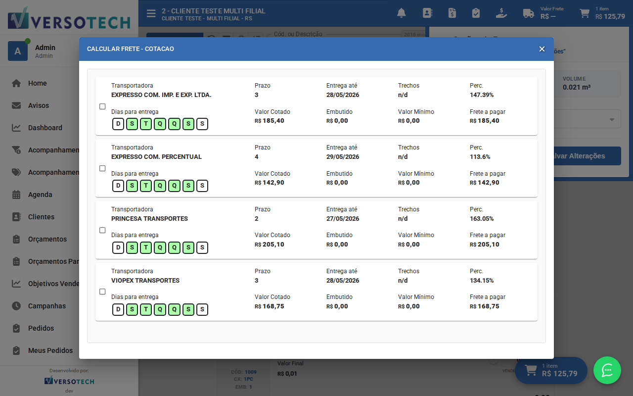This screenshot has height=396, width=633.
Task: Click the Valor Frete truck icon
Action: (x=529, y=13)
